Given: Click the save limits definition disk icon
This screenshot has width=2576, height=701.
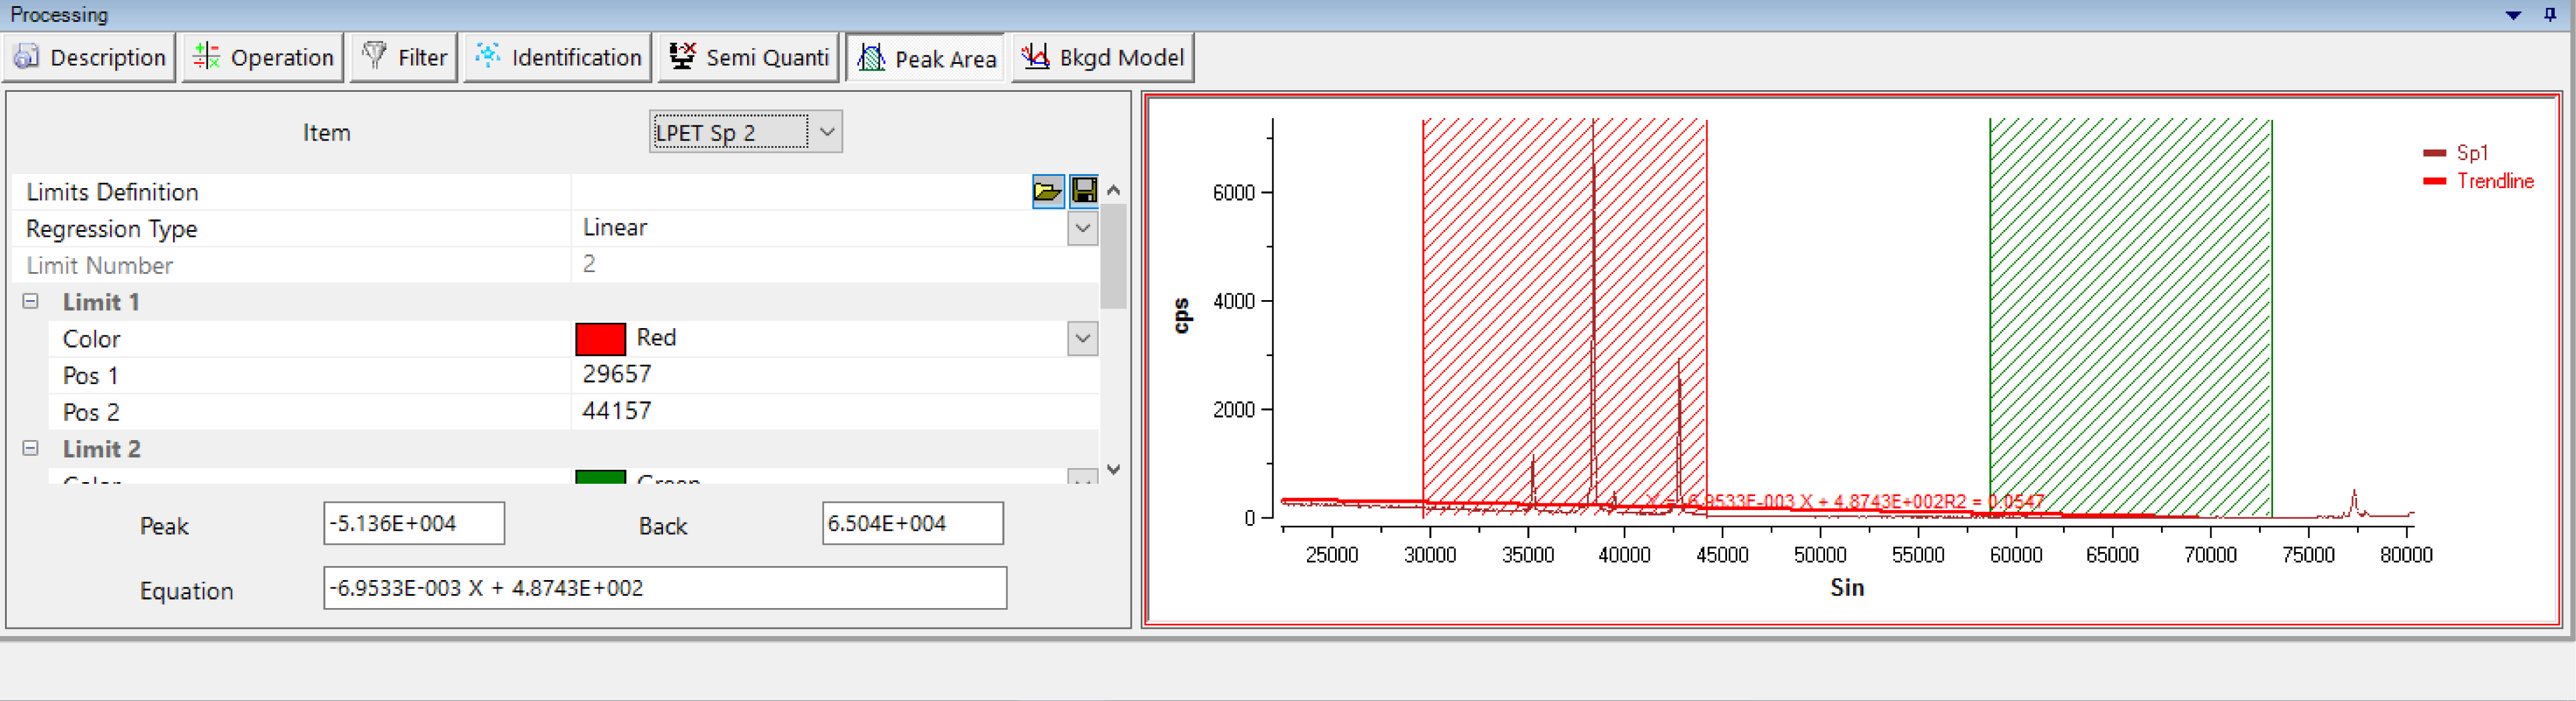Looking at the screenshot, I should (1084, 191).
